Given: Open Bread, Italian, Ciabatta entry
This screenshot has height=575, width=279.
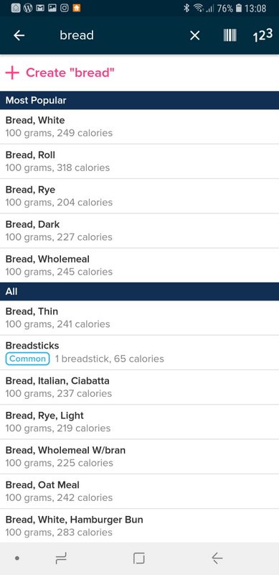Looking at the screenshot, I should (x=139, y=387).
